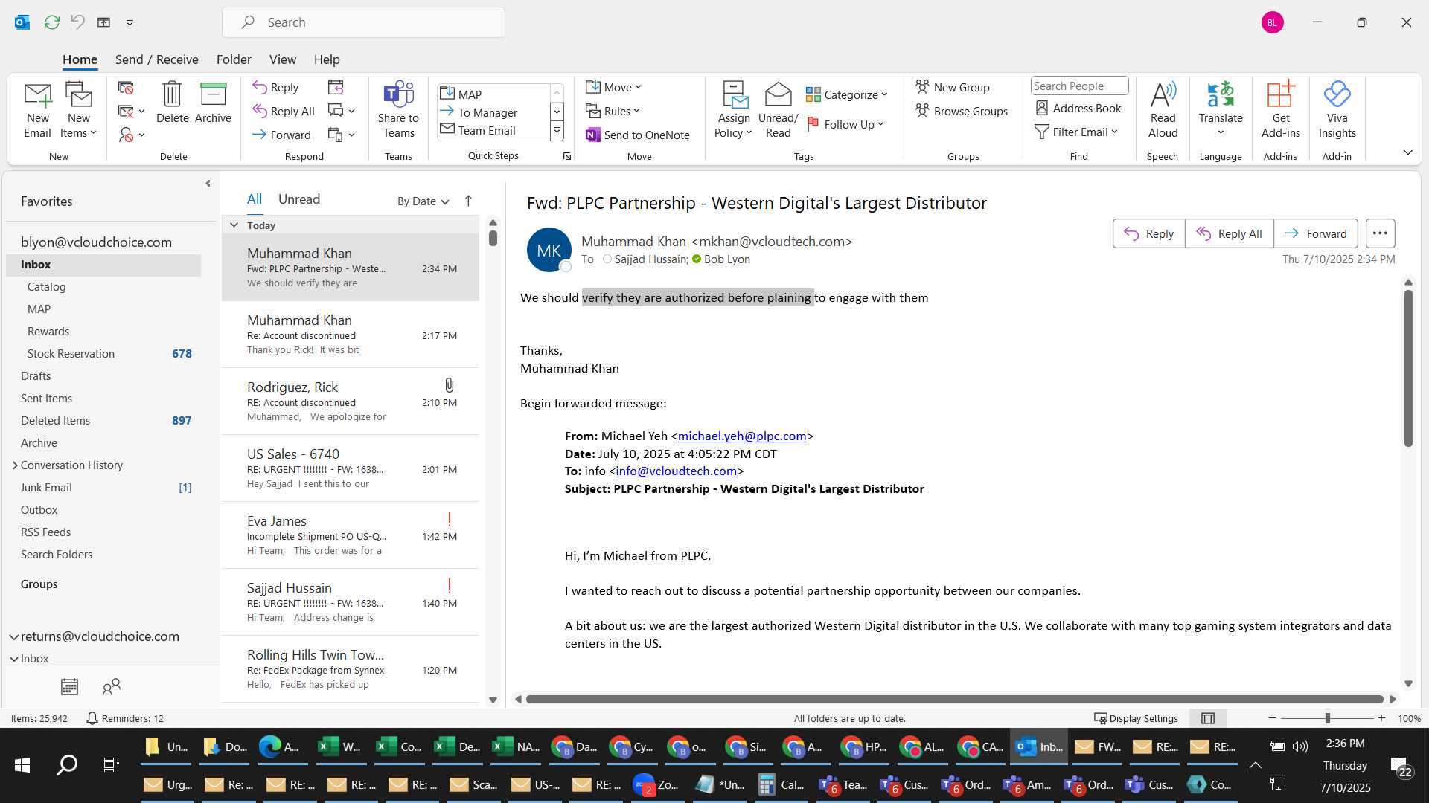Click Forward in reading pane
The width and height of the screenshot is (1429, 803).
coord(1316,233)
